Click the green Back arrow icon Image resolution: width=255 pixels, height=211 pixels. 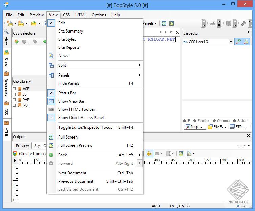point(51,155)
